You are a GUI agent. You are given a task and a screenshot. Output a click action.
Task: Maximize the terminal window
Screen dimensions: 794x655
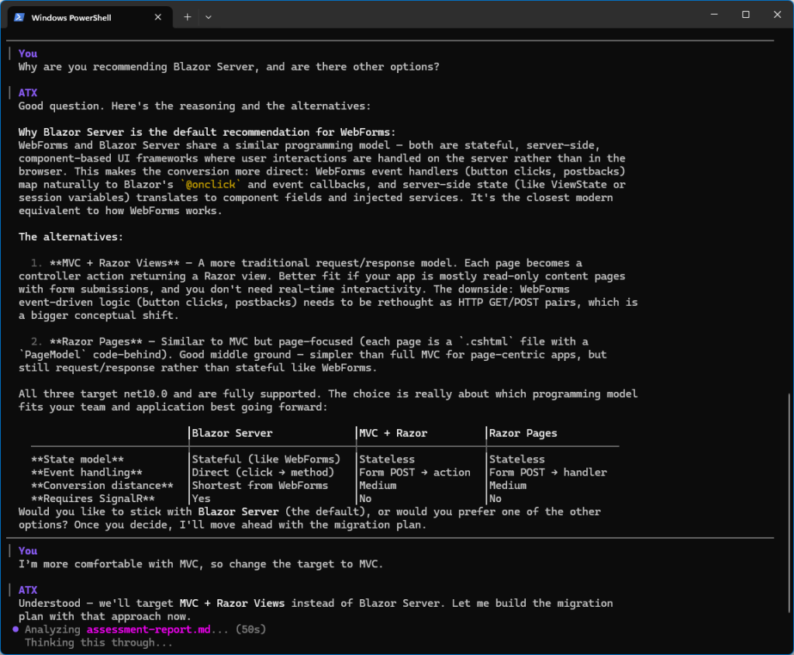745,15
